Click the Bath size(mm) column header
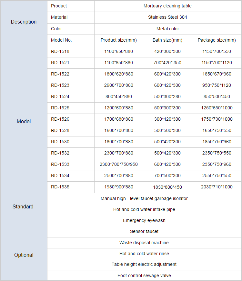This screenshot has width=242, height=281. pos(167,40)
